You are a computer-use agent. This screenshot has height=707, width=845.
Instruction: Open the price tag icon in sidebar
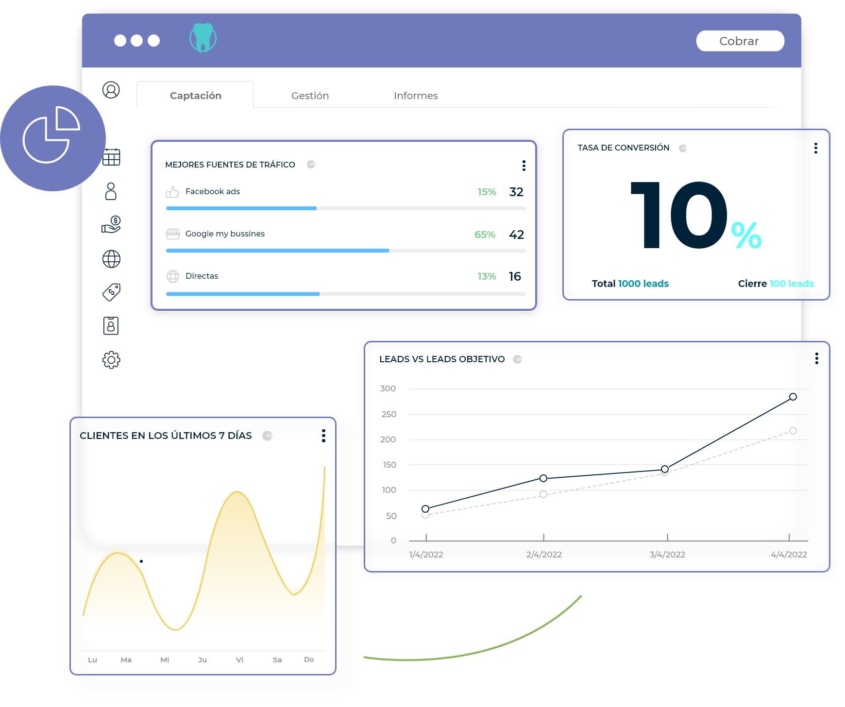pos(111,292)
